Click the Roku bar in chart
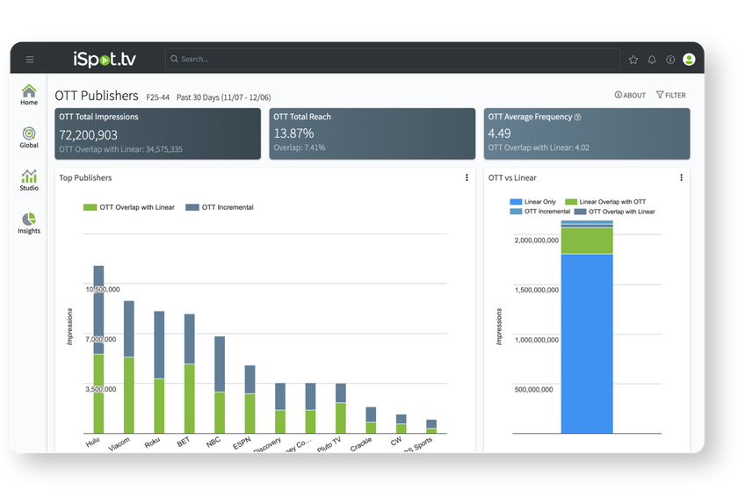This screenshot has width=738, height=504. pyautogui.click(x=159, y=371)
